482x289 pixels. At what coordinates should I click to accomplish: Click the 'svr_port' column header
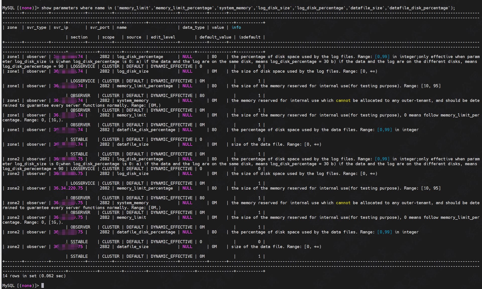click(x=100, y=27)
